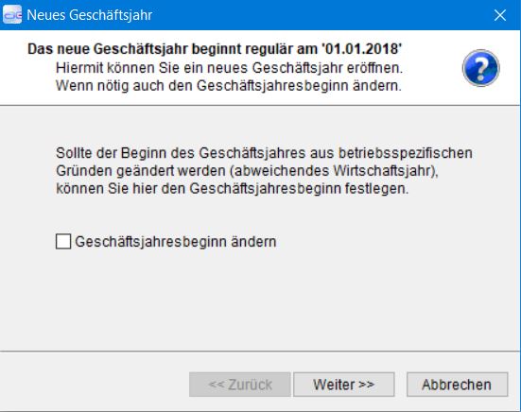Click the word "Gründen" starting the second paragraph line

[x=84, y=171]
